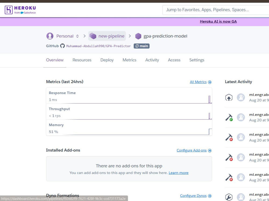Click the Learn more add-ons link

point(178,173)
